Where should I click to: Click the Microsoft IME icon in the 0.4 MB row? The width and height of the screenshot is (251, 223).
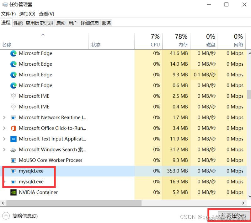pyautogui.click(x=13, y=107)
